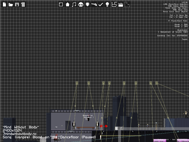Select the factory icon tool

[x=121, y=5]
